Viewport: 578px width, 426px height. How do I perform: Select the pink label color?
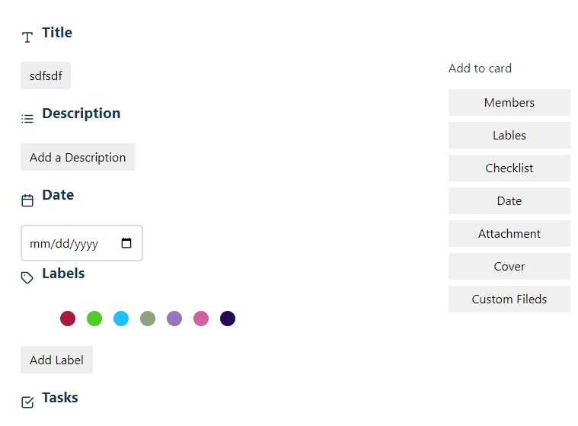tap(201, 319)
